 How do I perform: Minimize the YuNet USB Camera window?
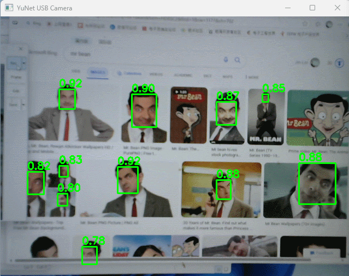click(x=287, y=8)
